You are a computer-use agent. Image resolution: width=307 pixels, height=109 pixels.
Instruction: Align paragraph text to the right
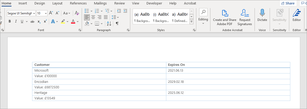(99, 17)
